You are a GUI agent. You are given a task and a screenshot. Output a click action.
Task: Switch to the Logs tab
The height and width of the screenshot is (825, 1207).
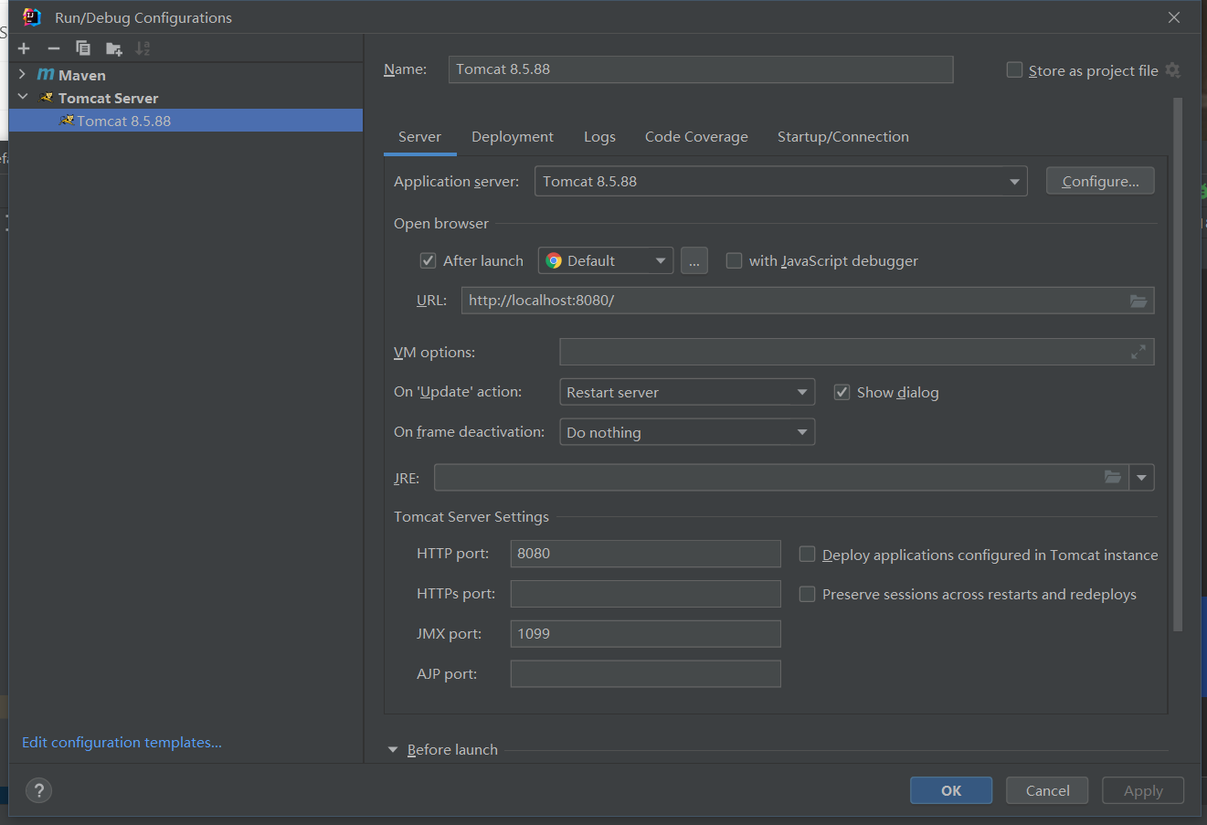point(599,136)
